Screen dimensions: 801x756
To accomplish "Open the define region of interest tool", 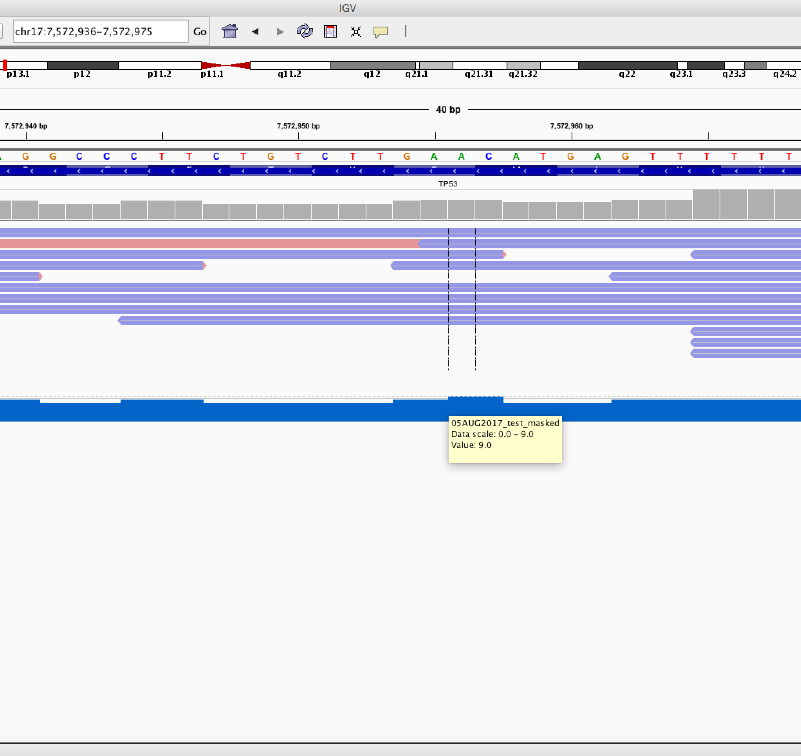I will (x=330, y=31).
